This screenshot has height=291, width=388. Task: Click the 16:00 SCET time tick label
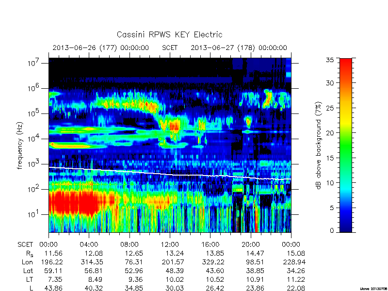point(210,244)
